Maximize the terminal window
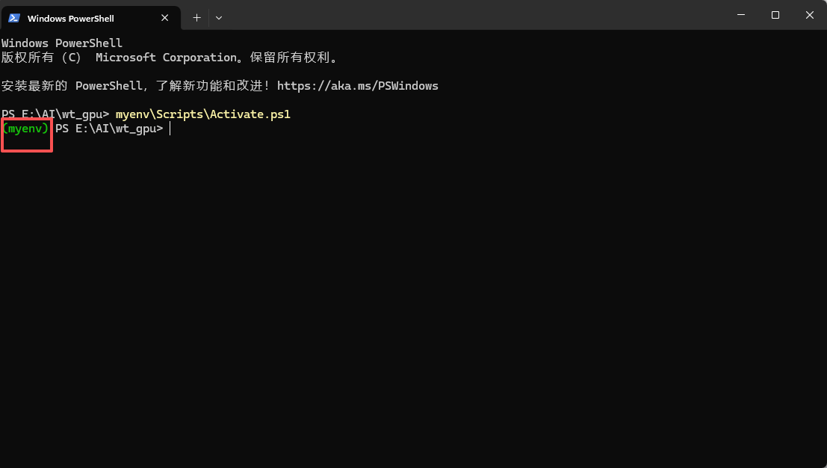The width and height of the screenshot is (827, 468). (775, 15)
